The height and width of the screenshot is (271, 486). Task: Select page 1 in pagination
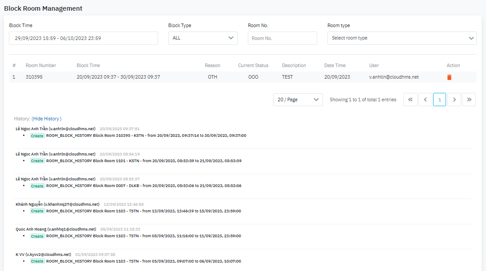pyautogui.click(x=439, y=100)
